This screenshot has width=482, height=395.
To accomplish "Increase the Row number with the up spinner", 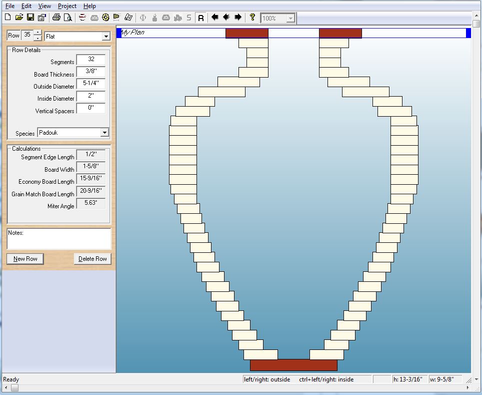I will [37, 33].
